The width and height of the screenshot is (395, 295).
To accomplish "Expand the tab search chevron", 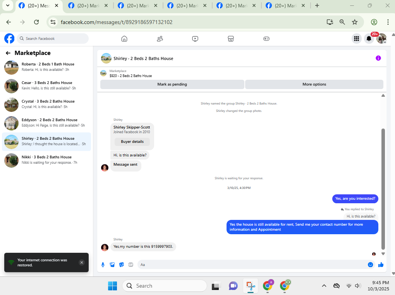I will pos(8,5).
